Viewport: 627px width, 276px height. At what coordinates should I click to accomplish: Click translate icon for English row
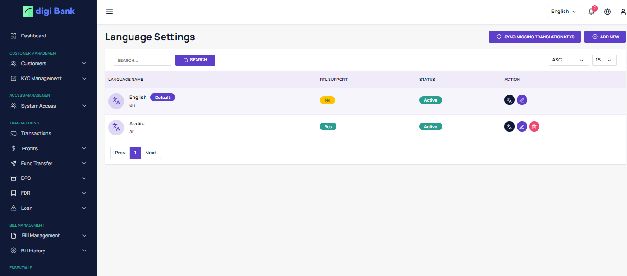pos(509,100)
